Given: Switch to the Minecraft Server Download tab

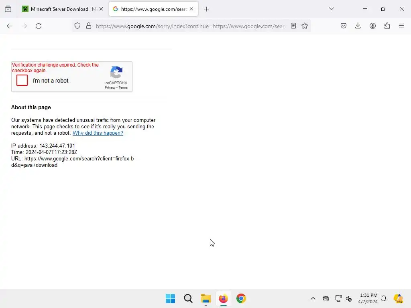Looking at the screenshot, I should click(x=59, y=9).
